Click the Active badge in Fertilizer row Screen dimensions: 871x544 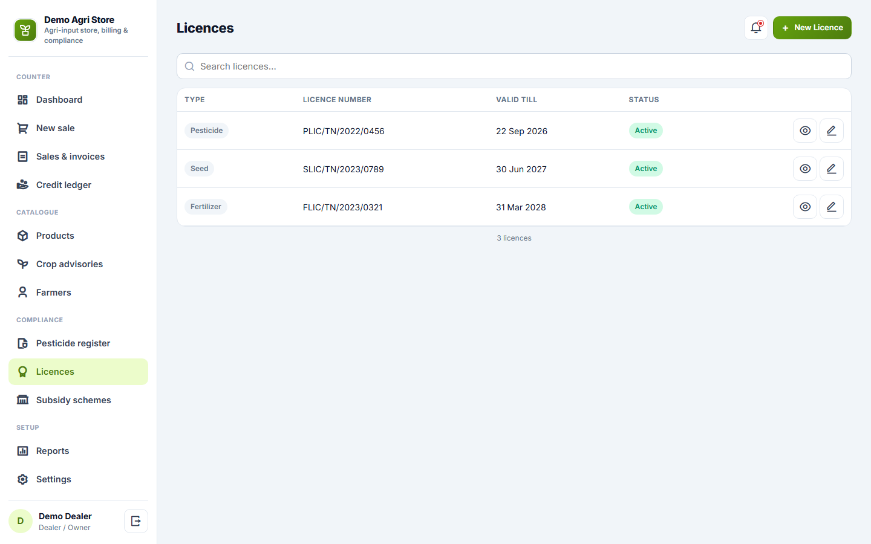click(x=646, y=207)
